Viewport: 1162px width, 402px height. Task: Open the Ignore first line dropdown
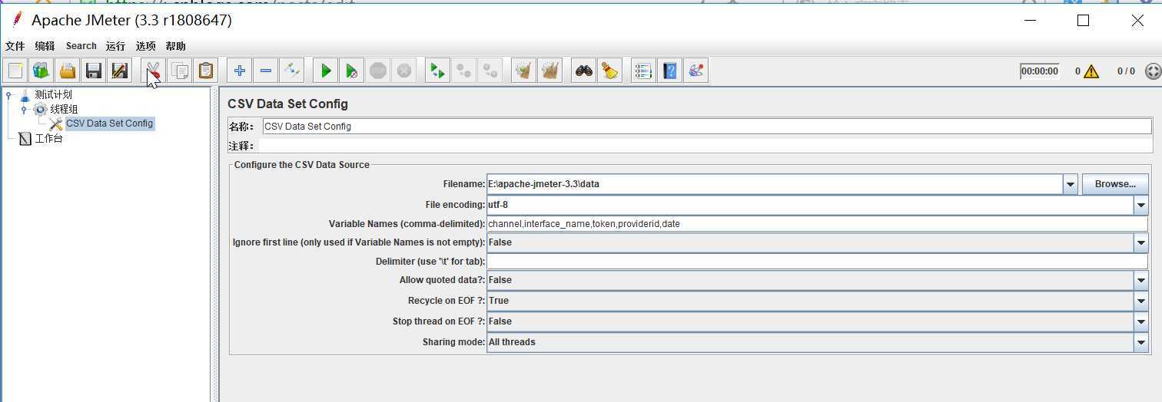click(x=1140, y=242)
